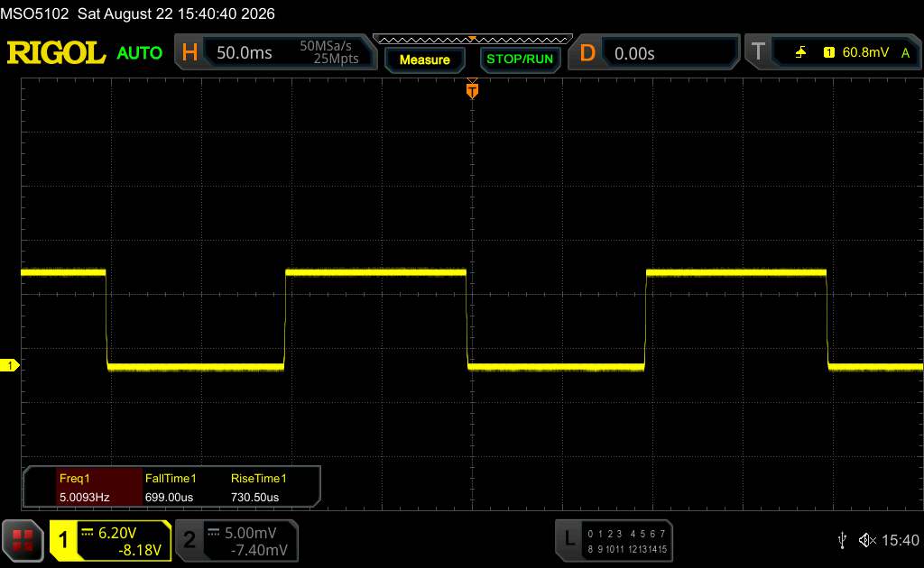
Task: Click the yellow channel 1 trigger source badge
Action: click(x=829, y=52)
